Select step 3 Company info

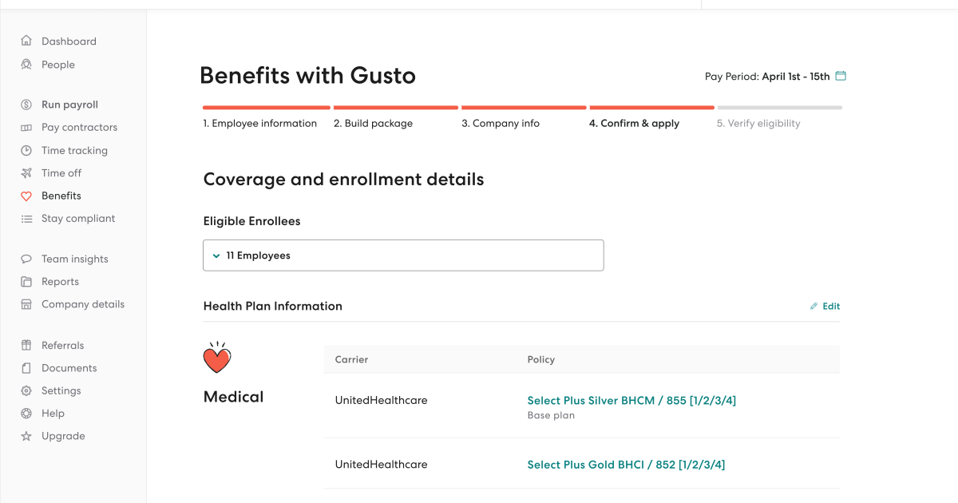click(x=501, y=124)
